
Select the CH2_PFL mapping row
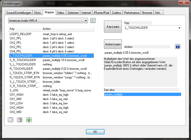click(x=52, y=43)
